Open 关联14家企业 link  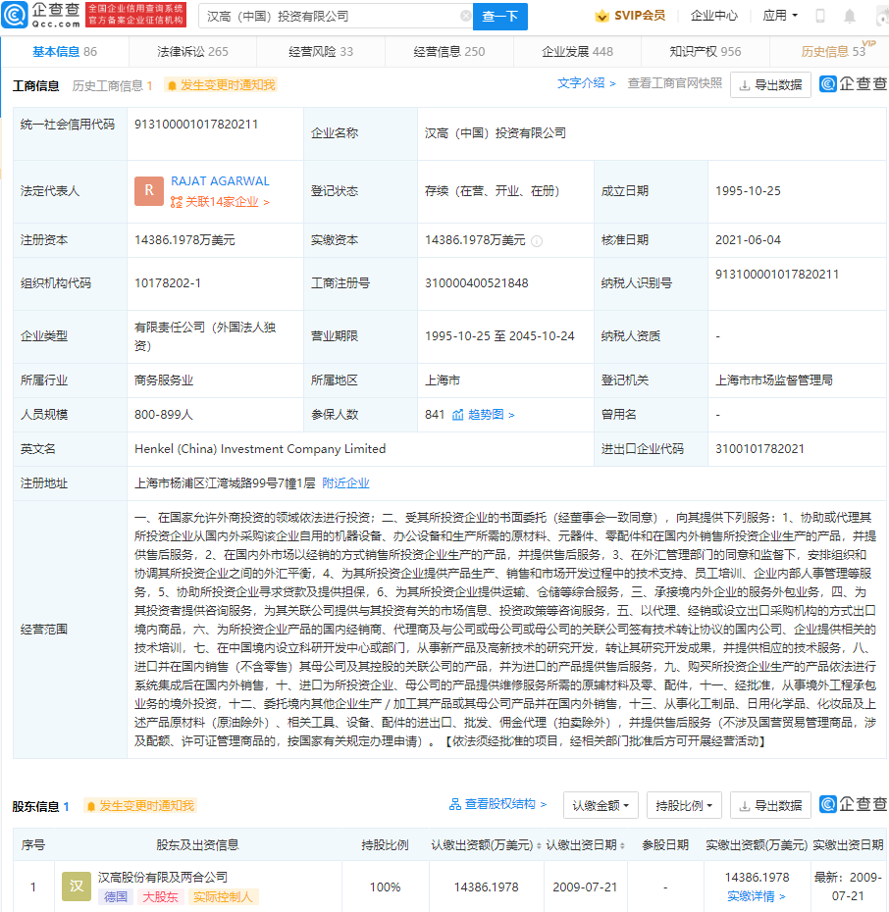(x=220, y=202)
